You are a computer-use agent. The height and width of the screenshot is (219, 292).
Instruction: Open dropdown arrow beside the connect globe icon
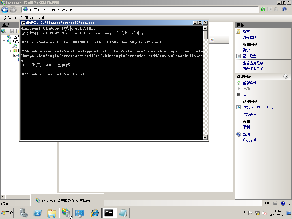(7, 31)
